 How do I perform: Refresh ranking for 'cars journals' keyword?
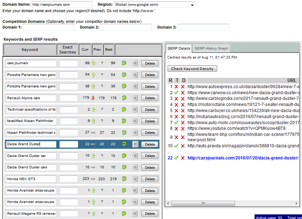pos(124,63)
